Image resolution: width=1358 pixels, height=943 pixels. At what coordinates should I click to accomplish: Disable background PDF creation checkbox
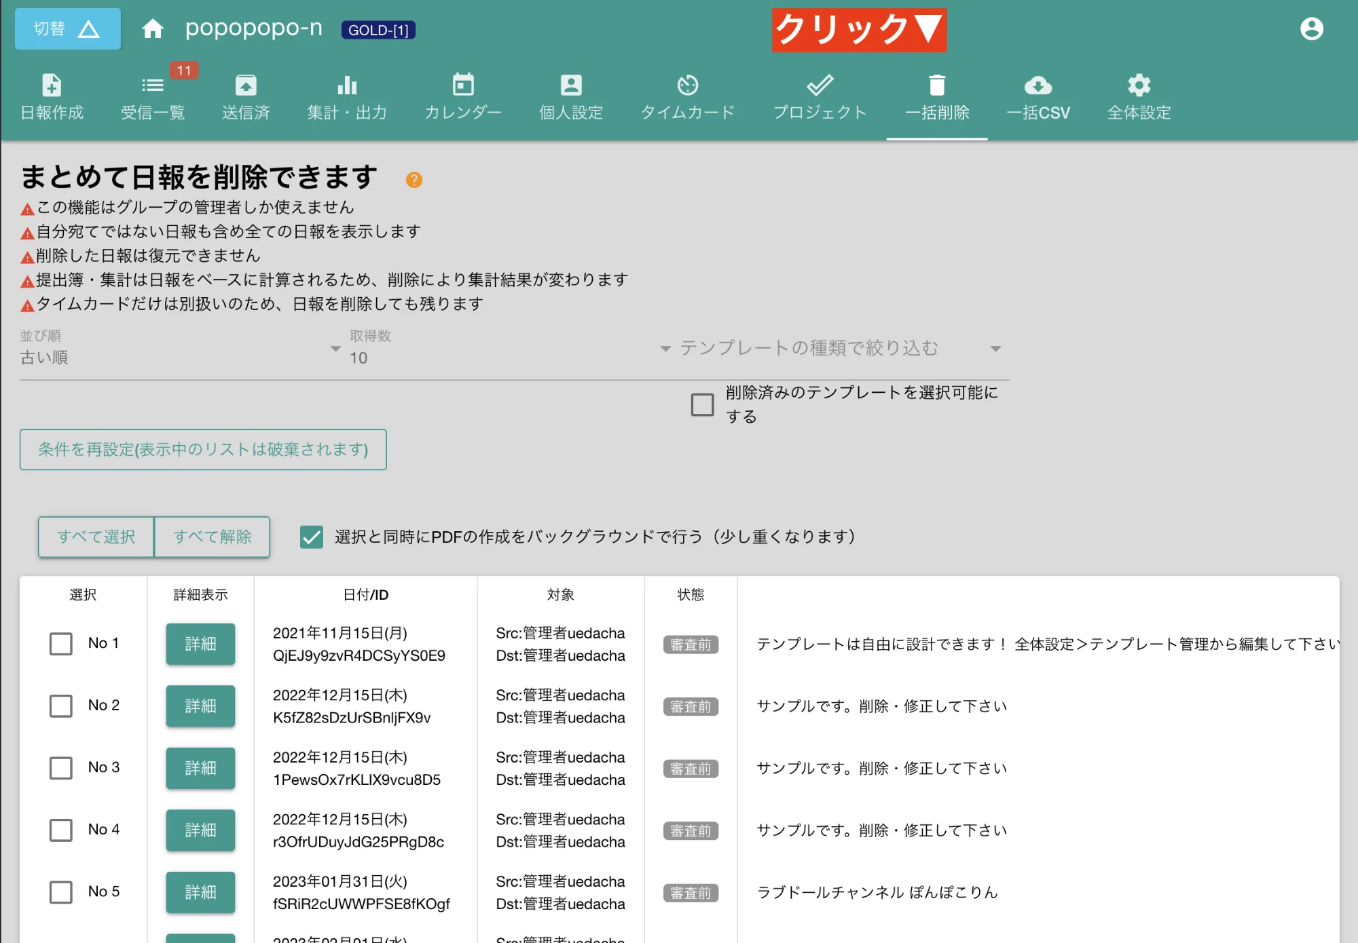coord(311,537)
